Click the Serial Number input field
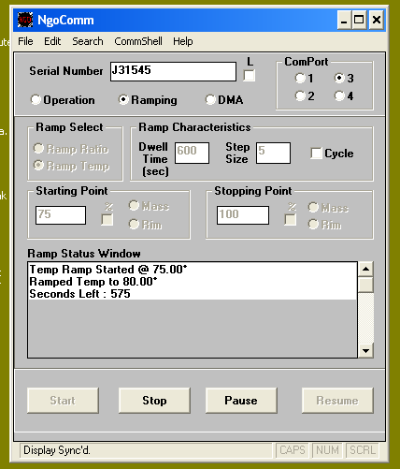Image resolution: width=400 pixels, height=469 pixels. point(173,71)
